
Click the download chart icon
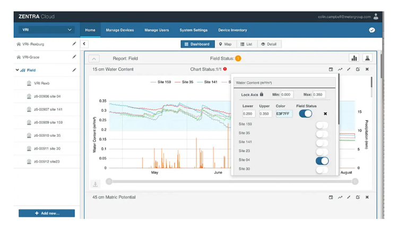tap(95, 184)
